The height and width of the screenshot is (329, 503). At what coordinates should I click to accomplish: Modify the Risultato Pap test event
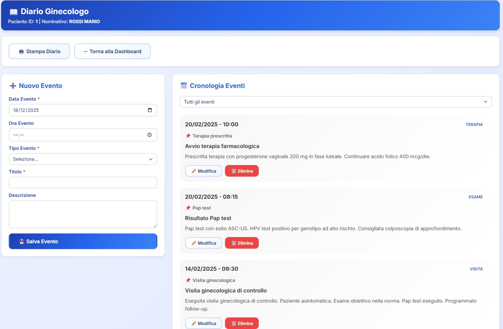(x=204, y=243)
